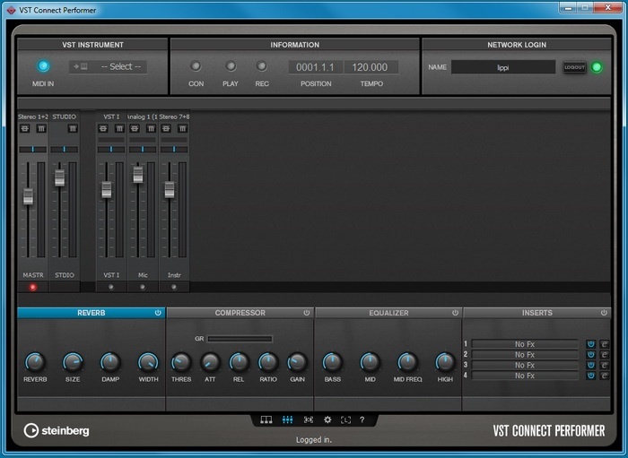
Task: Toggle the power button for insert slot 1
Action: pyautogui.click(x=590, y=344)
